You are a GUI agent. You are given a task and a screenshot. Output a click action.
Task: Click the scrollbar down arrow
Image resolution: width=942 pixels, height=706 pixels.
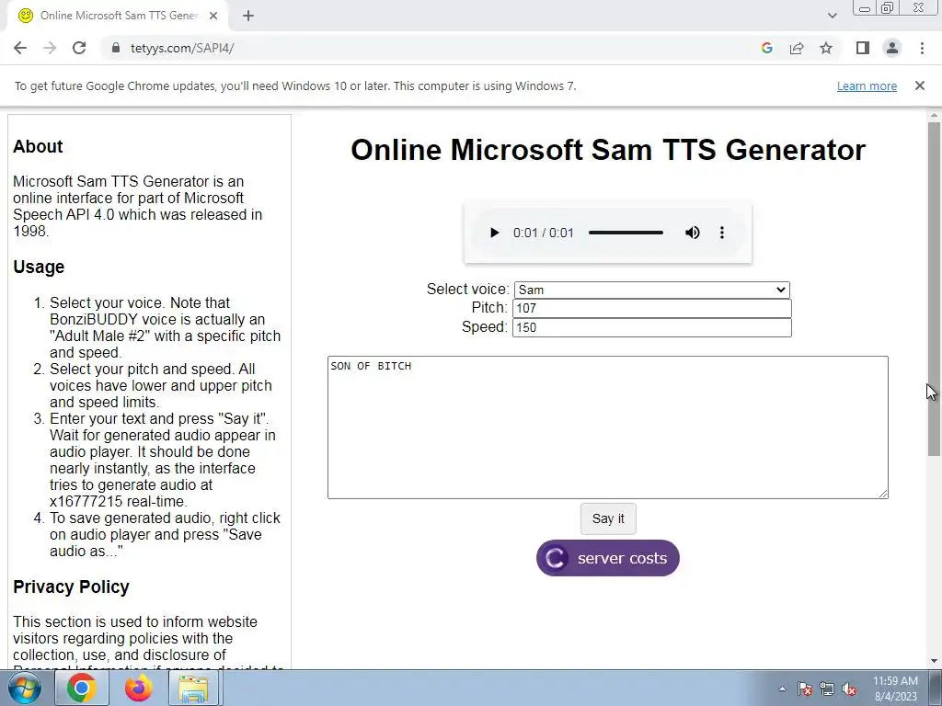[935, 661]
